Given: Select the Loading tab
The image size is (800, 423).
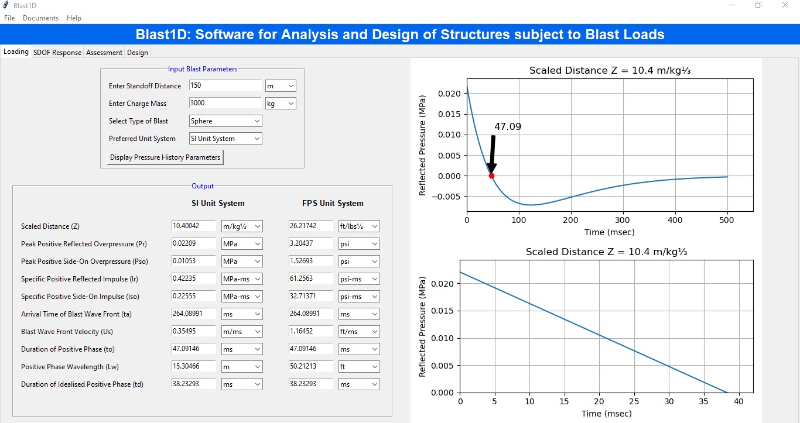Looking at the screenshot, I should tap(16, 51).
